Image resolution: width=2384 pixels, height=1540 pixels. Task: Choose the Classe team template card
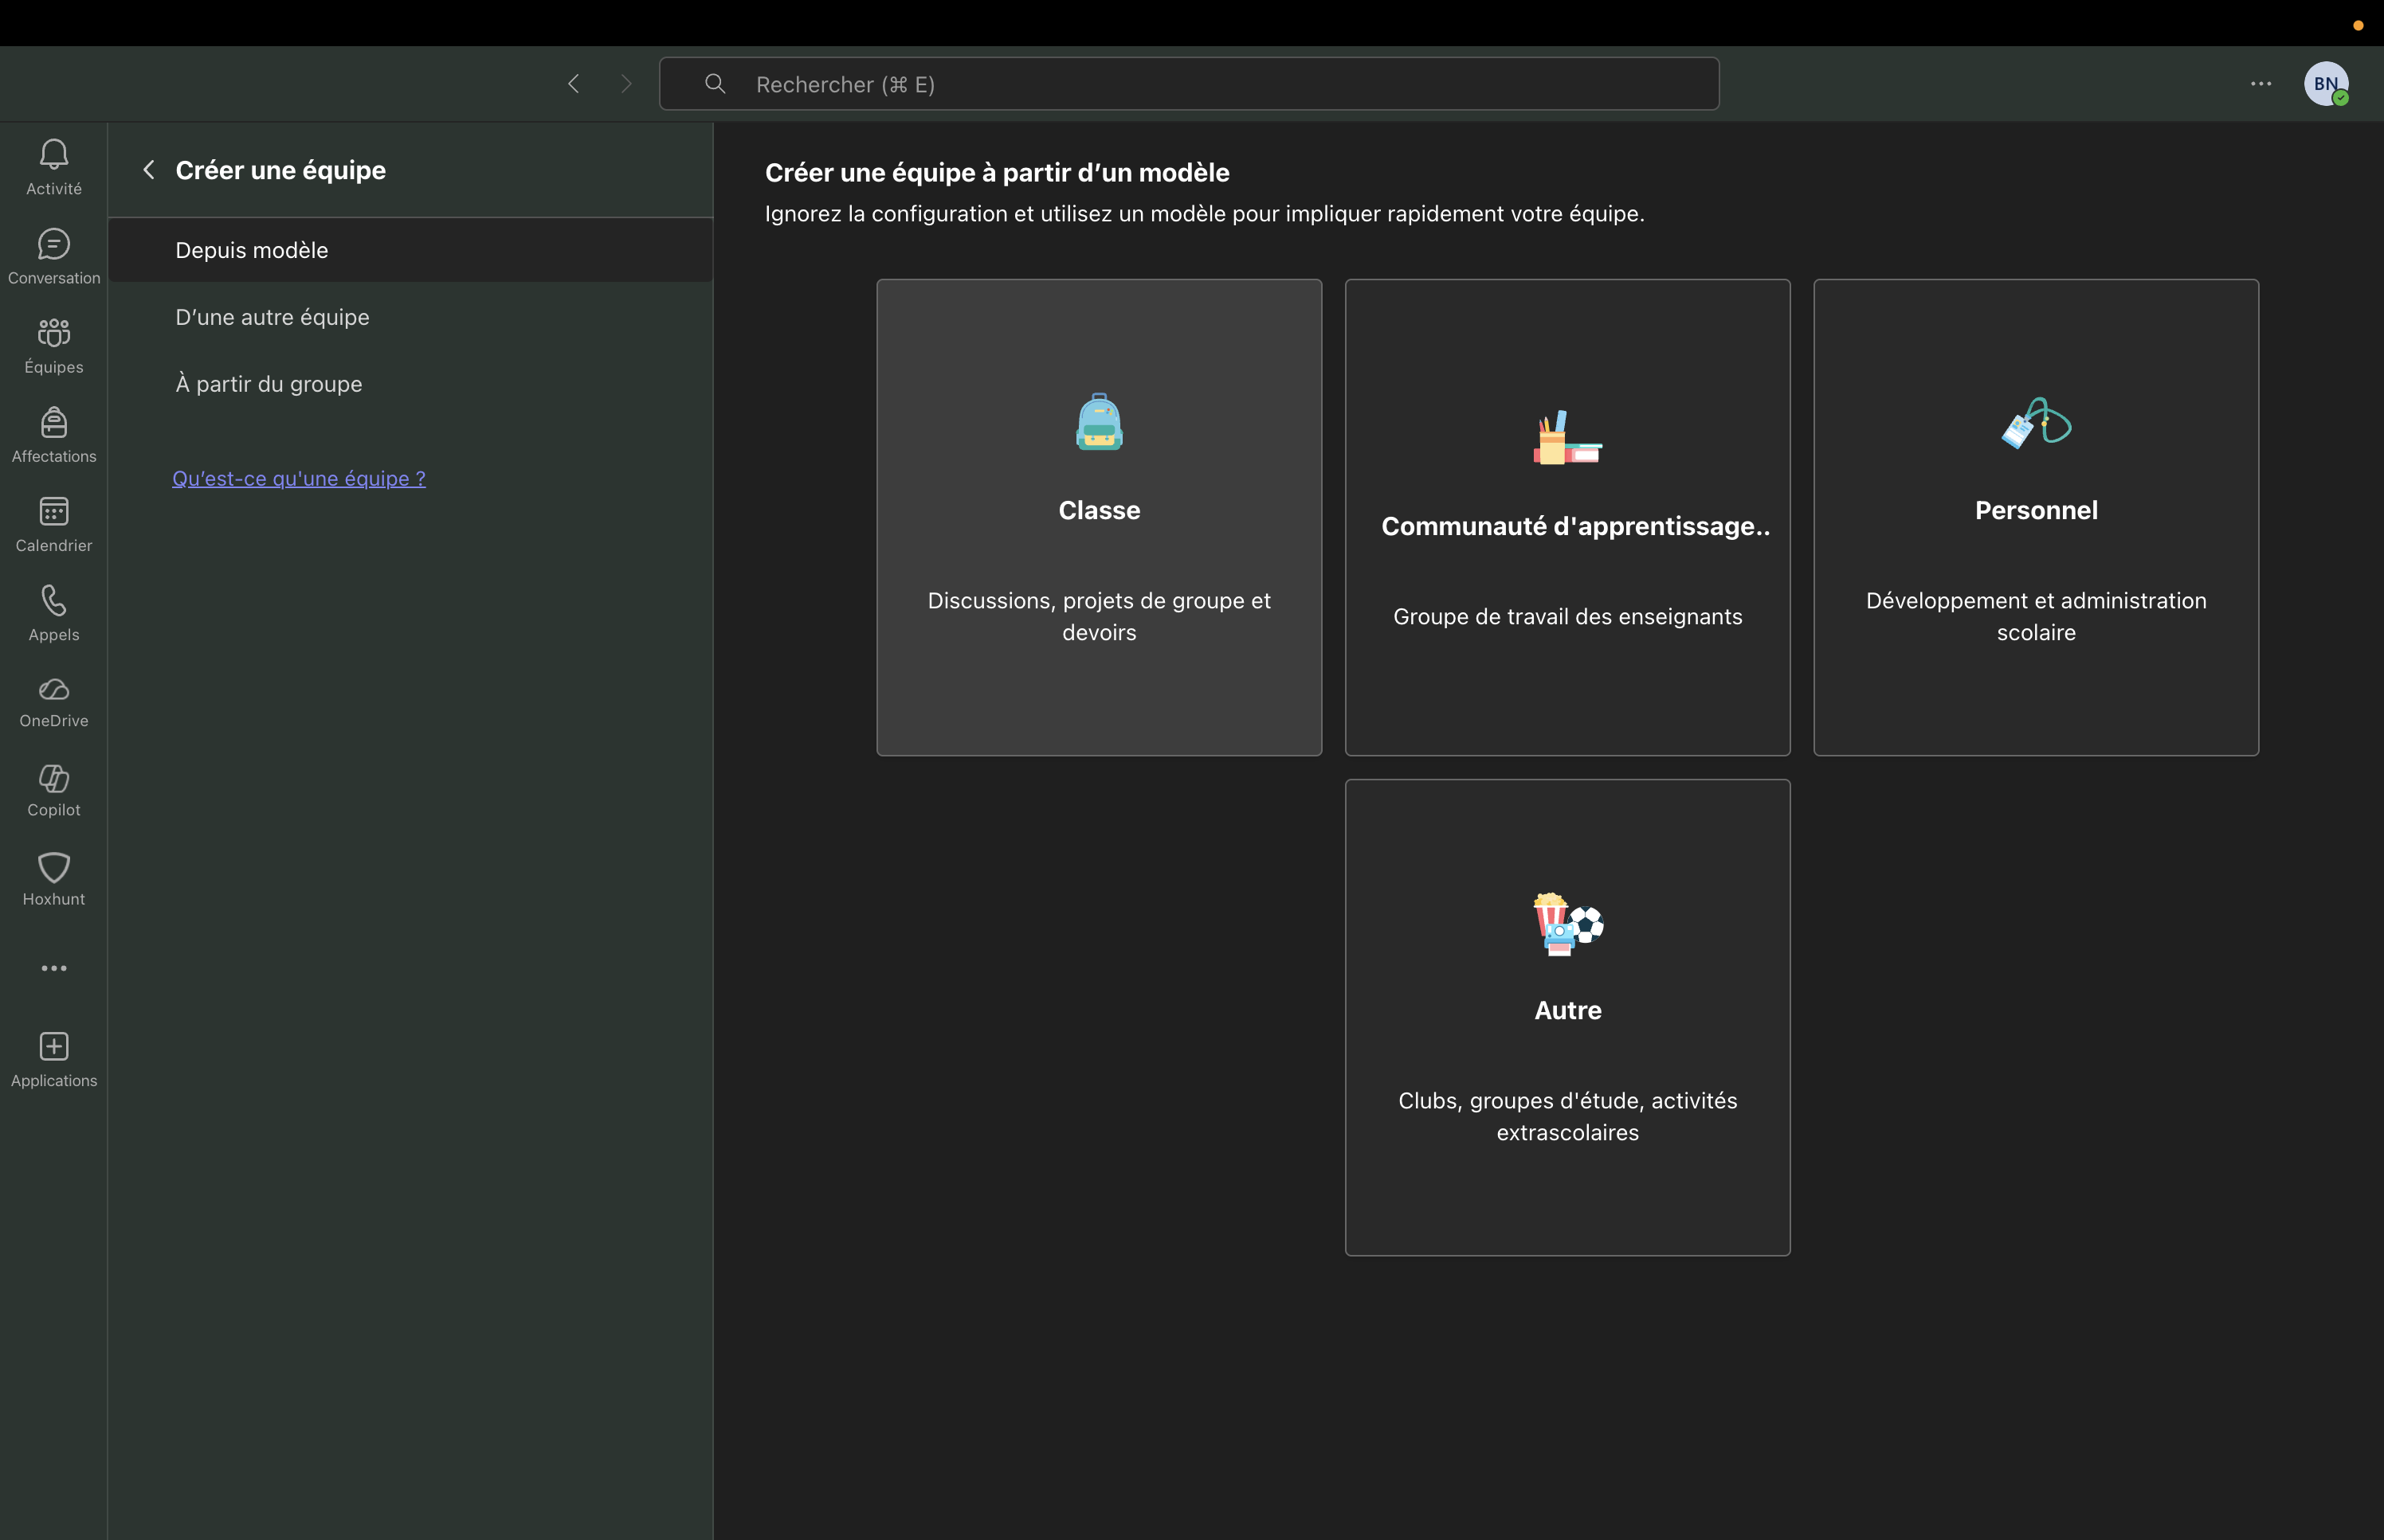click(x=1099, y=517)
